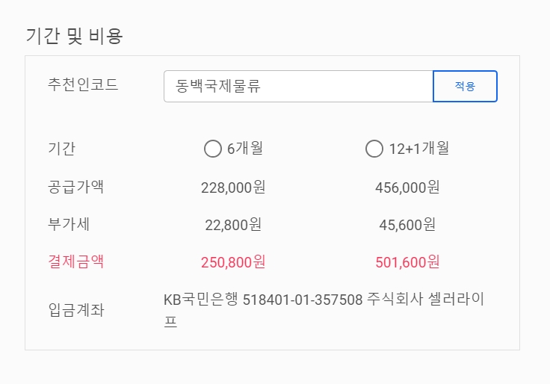This screenshot has height=384, width=550.
Task: Click the 228,000원 supply price
Action: 233,188
